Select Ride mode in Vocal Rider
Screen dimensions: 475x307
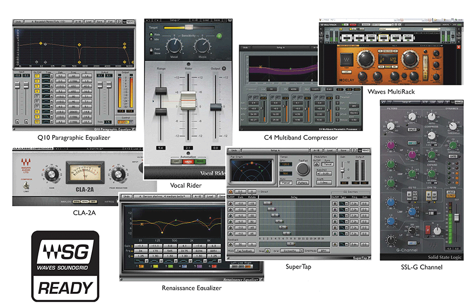click(x=151, y=35)
